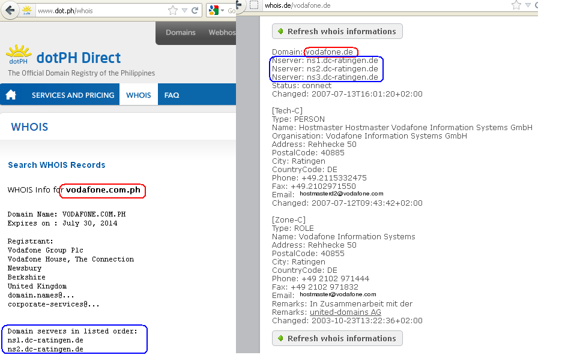This screenshot has height=355, width=574.
Task: Click the dotPH favicon in address bar
Action: coord(27,11)
